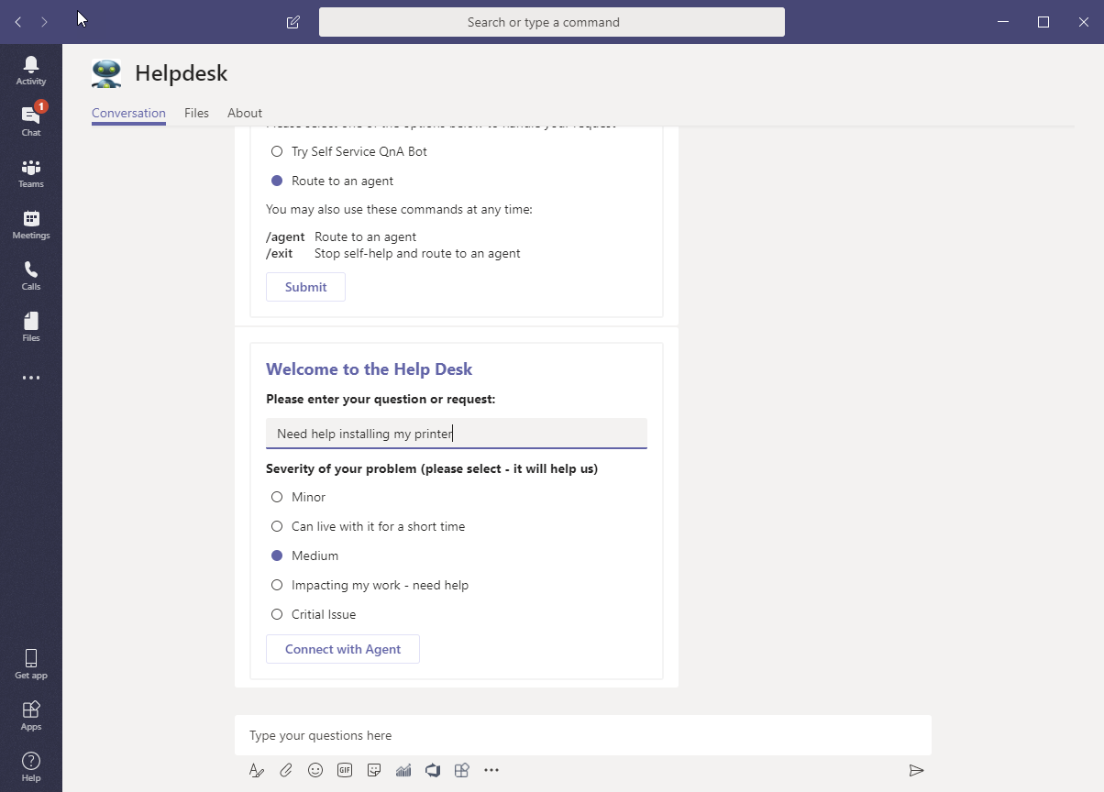Click the /exit command text
Viewport: 1104px width, 792px height.
pos(279,253)
